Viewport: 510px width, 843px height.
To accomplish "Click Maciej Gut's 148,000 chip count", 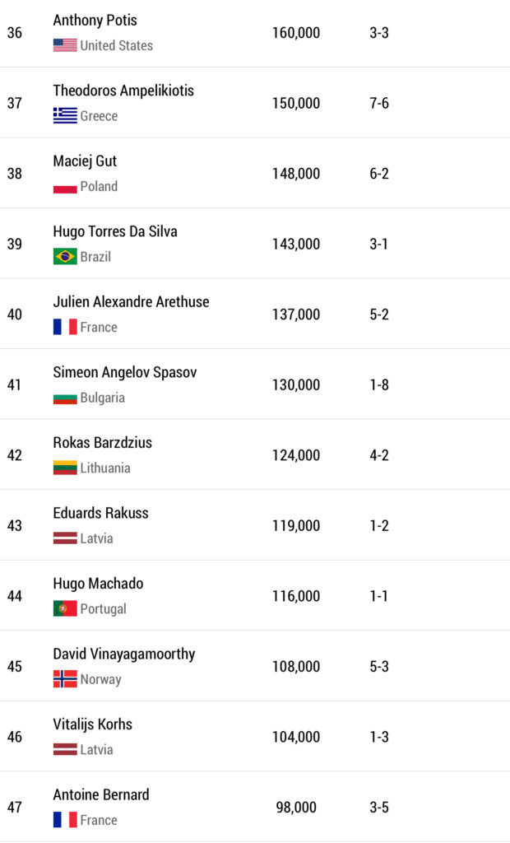I will click(x=296, y=174).
